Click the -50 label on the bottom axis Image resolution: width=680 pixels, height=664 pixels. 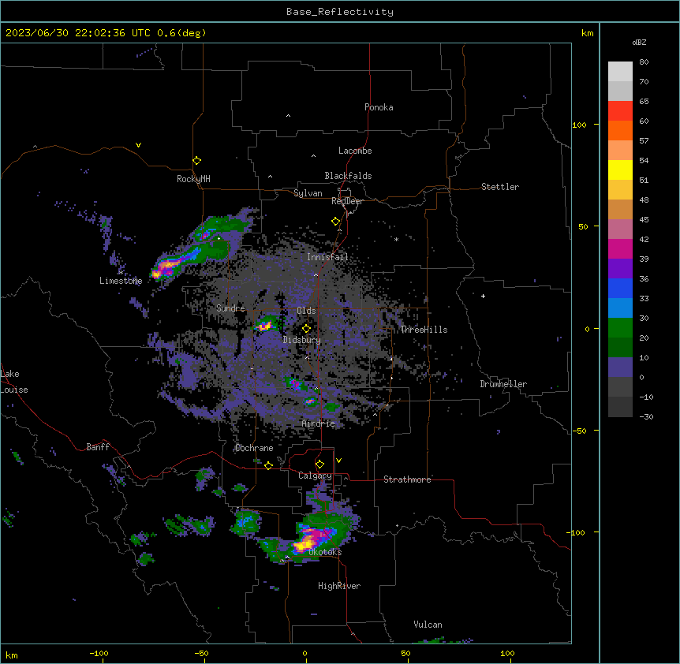(201, 653)
